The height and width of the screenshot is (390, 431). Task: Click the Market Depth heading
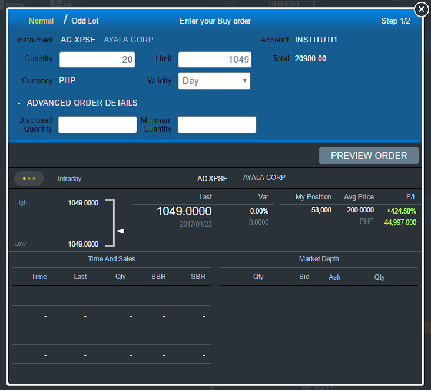(x=319, y=259)
